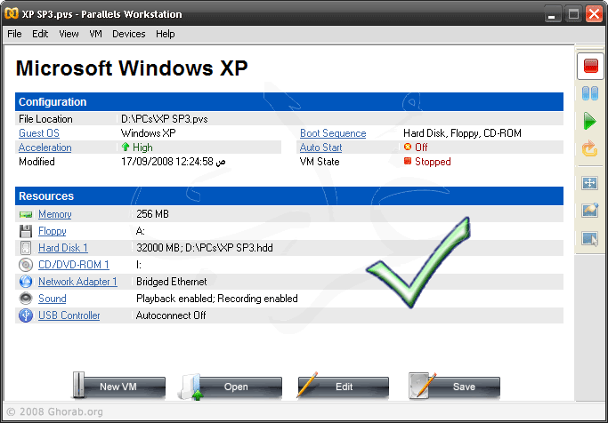Click the Acceleration link
This screenshot has width=608, height=423.
coord(45,148)
